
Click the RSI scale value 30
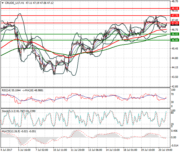[x=172, y=102]
